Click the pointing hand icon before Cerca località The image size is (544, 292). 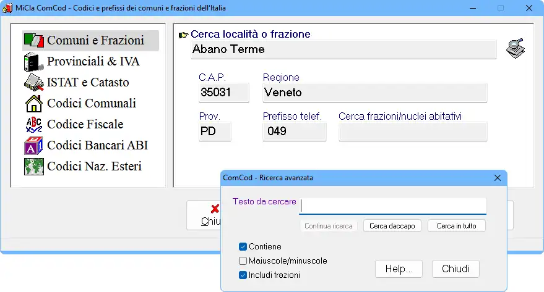(x=184, y=35)
